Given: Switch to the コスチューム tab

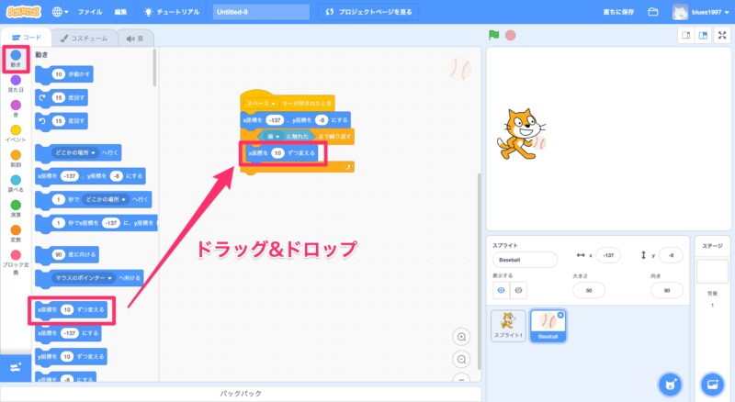Looking at the screenshot, I should pos(81,39).
